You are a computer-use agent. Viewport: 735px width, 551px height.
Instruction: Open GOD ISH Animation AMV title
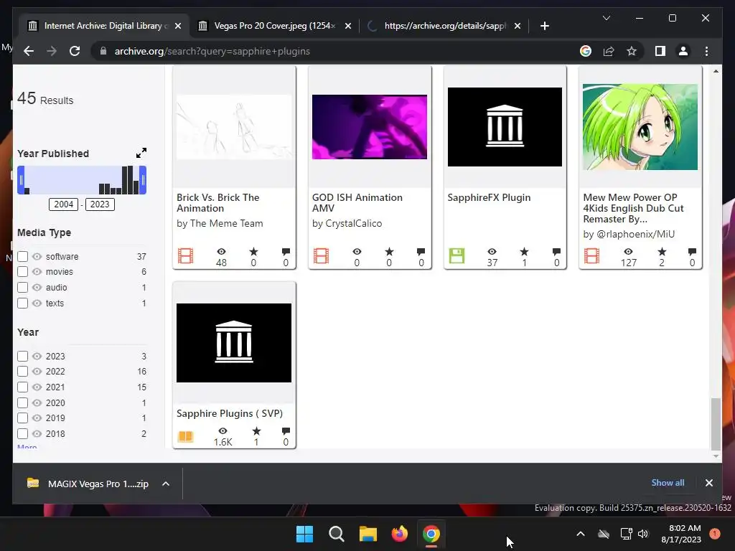tap(357, 203)
